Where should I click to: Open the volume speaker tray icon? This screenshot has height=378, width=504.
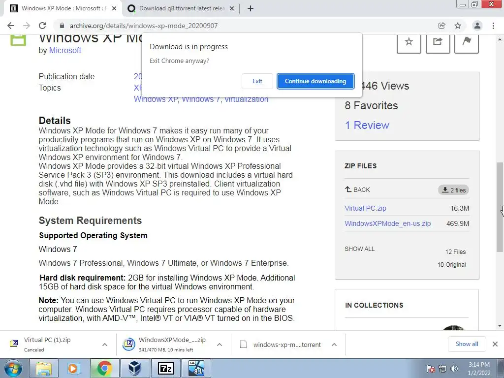pyautogui.click(x=454, y=369)
